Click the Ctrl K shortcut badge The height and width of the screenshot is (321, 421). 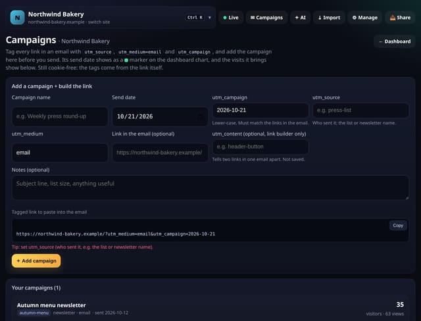(195, 18)
